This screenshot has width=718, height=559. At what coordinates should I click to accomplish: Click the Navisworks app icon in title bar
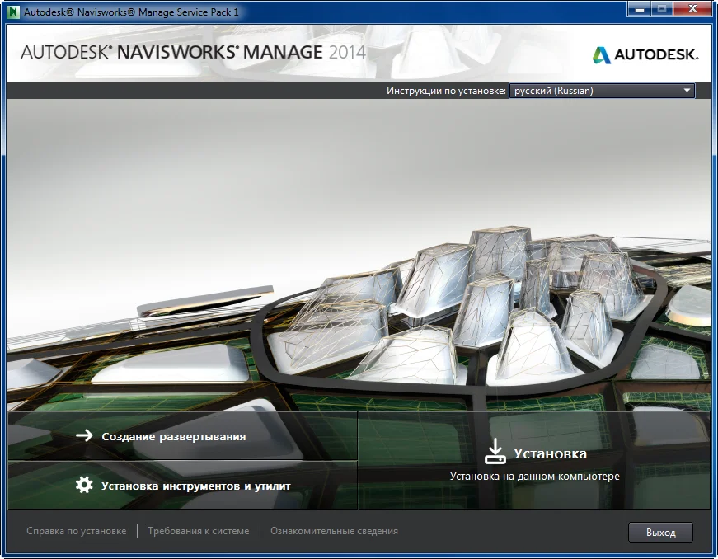(x=13, y=12)
